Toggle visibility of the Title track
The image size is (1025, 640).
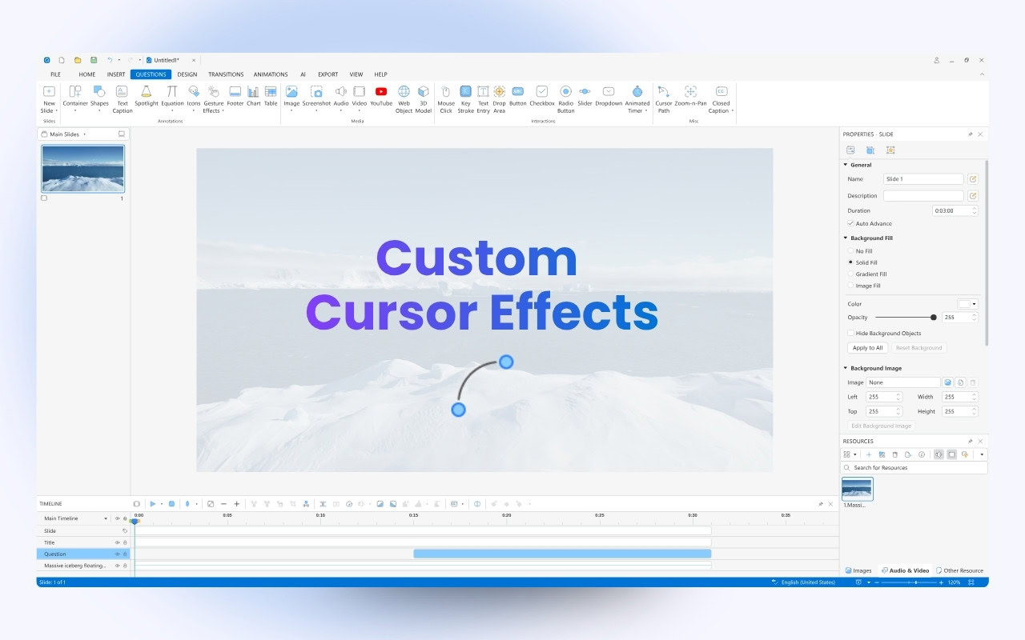tap(117, 542)
